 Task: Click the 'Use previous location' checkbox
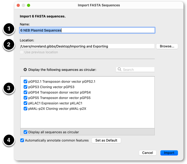click(22, 52)
